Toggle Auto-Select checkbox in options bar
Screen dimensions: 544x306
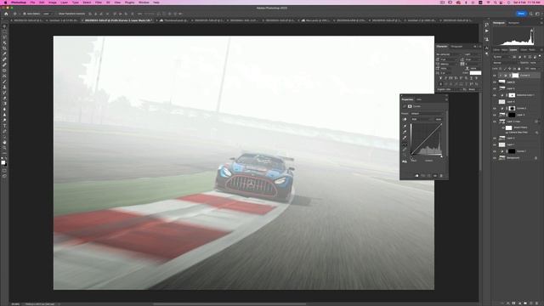(x=25, y=14)
